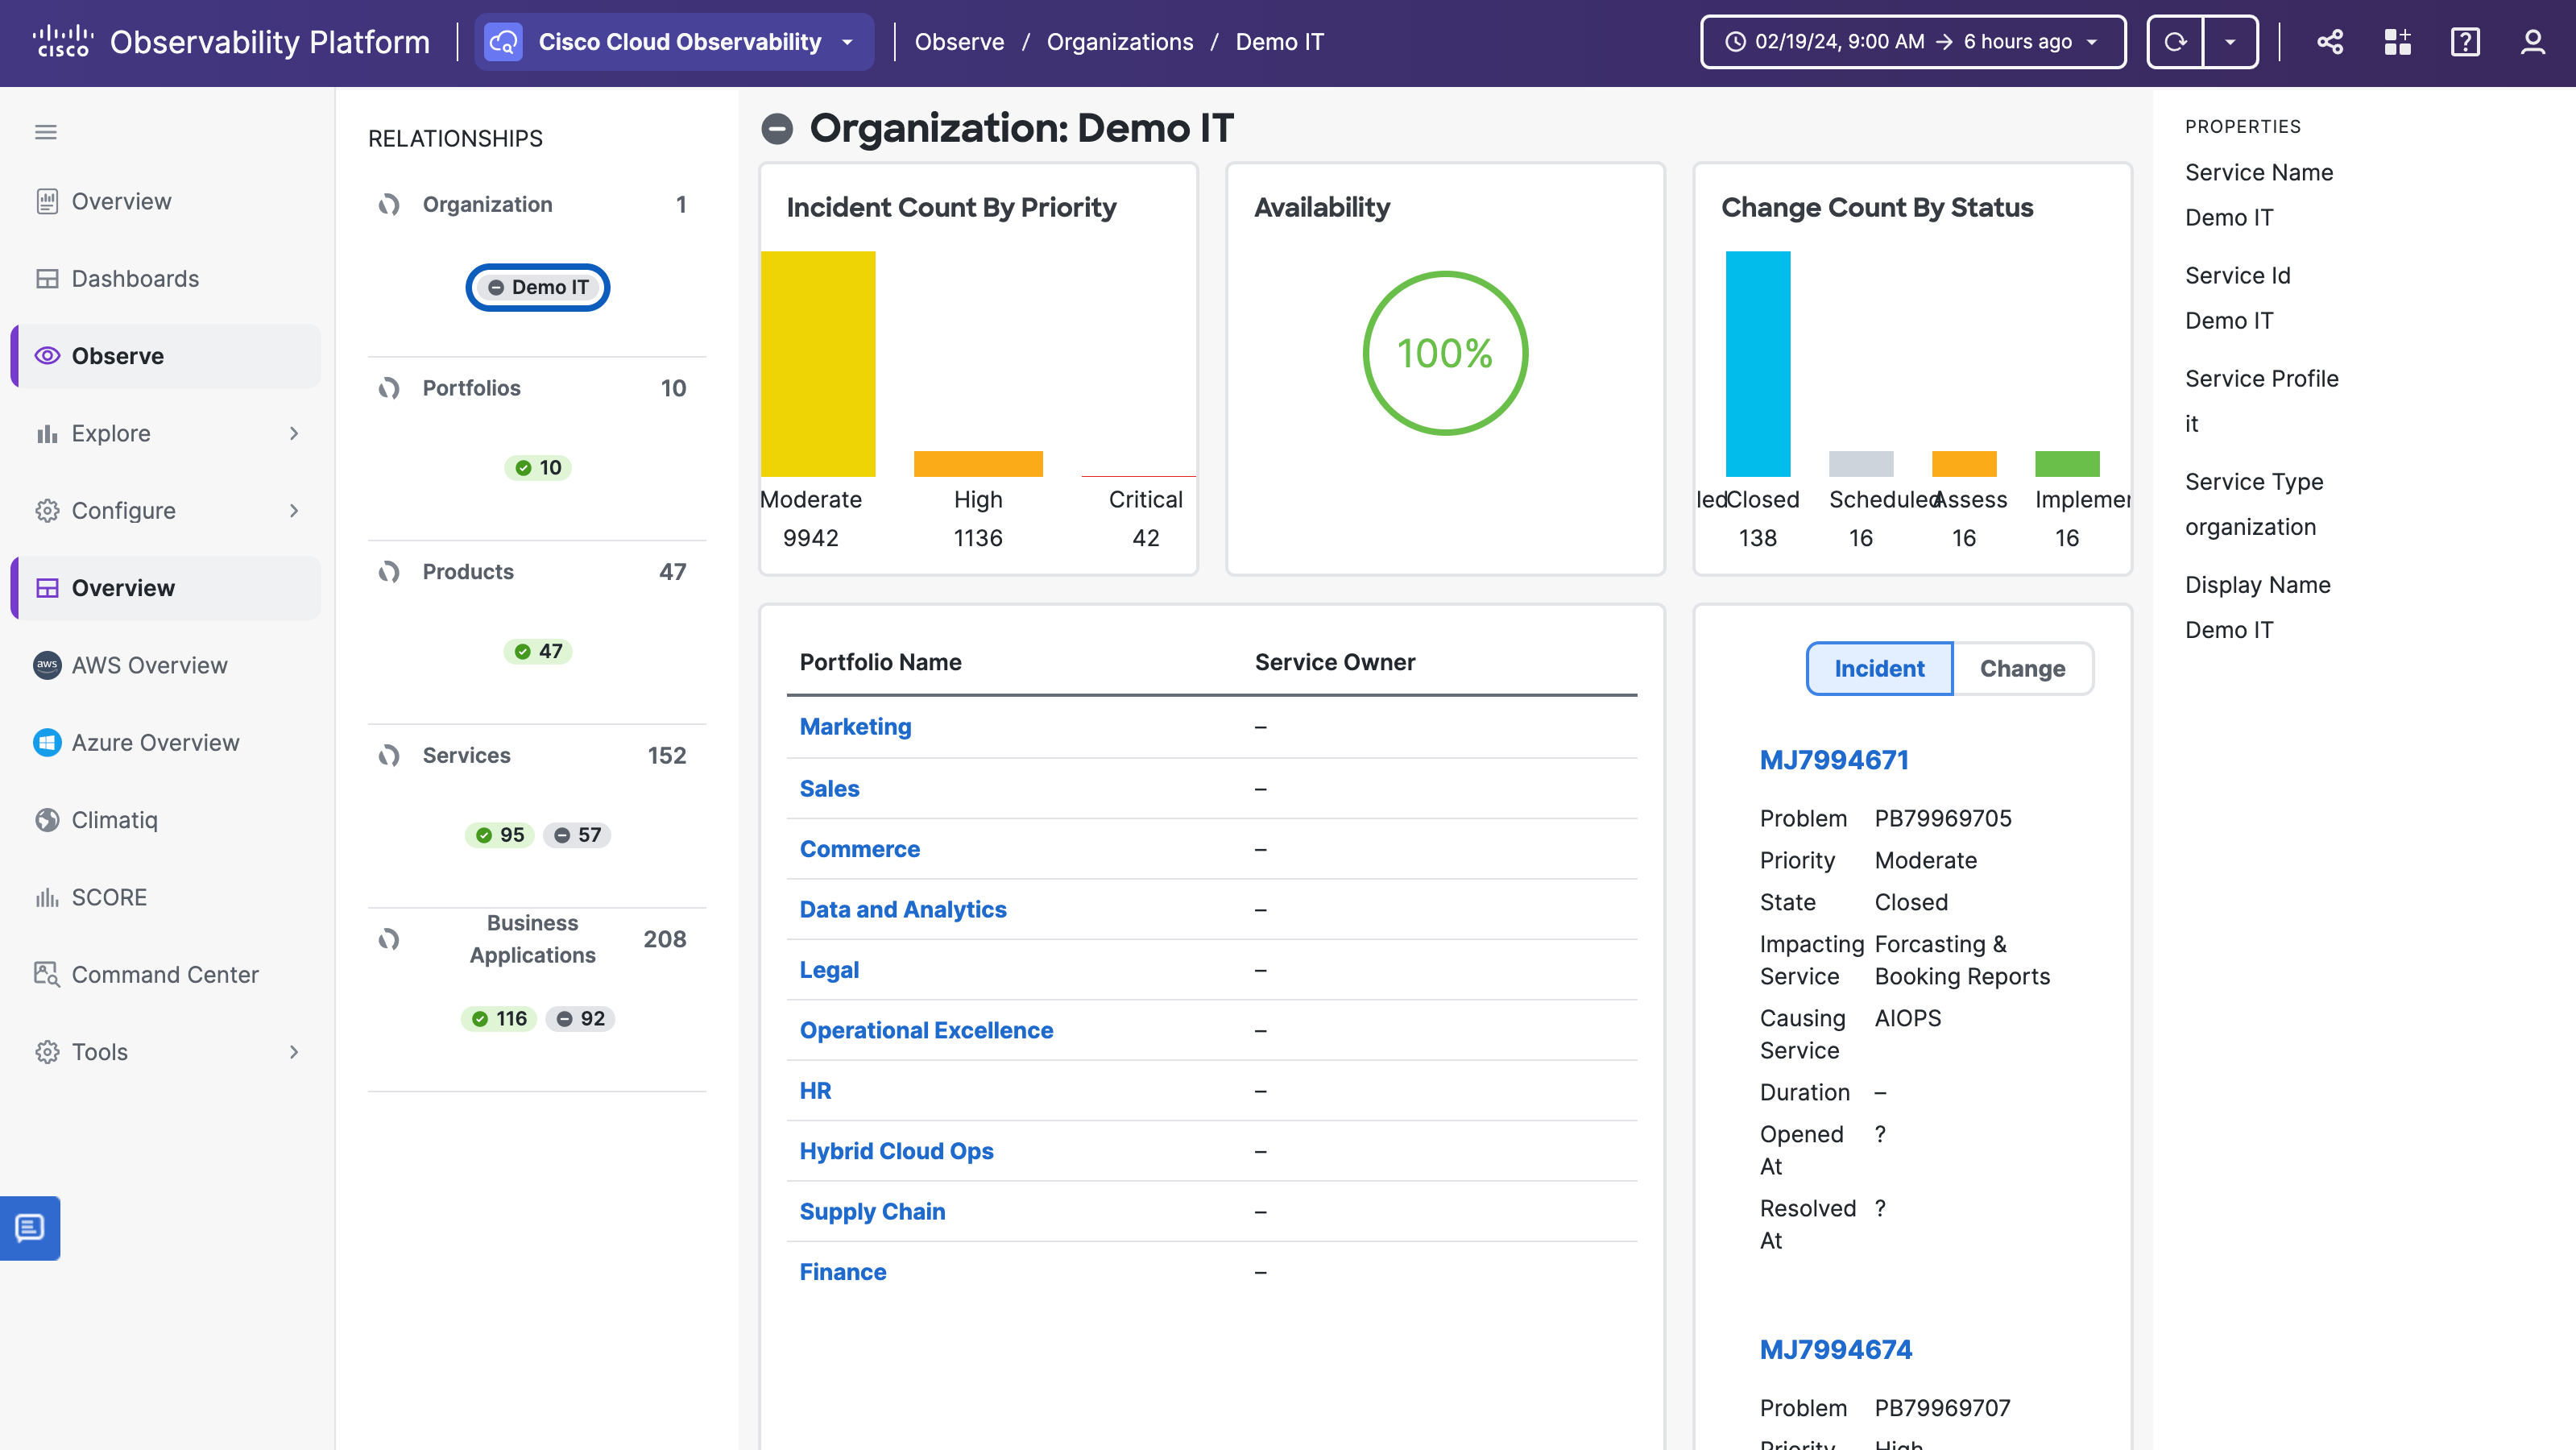
Task: Open the user profile icon
Action: pos(2533,42)
